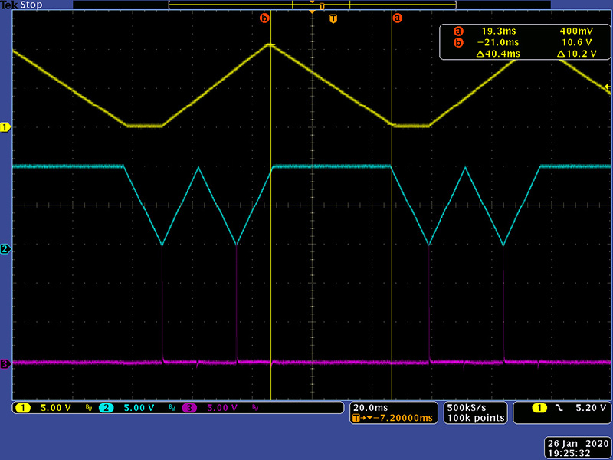This screenshot has width=613, height=460.
Task: Select cursor 'a' marker at top
Action: 397,17
